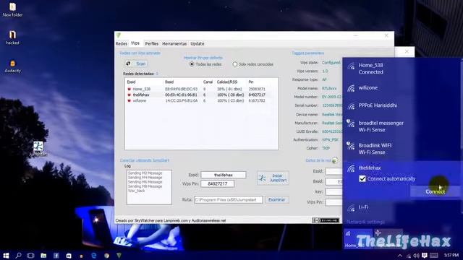Open Task View from taskbar
This screenshot has width=463, height=260.
pos(30,255)
